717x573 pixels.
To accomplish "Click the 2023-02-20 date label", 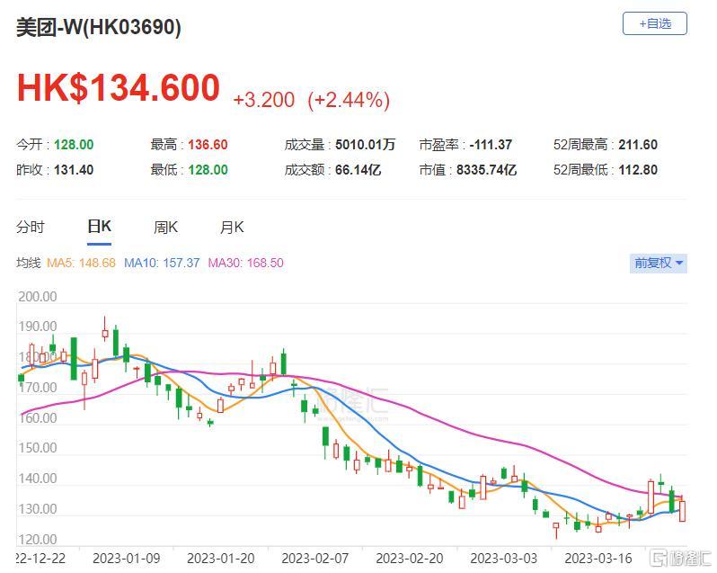I will point(410,559).
